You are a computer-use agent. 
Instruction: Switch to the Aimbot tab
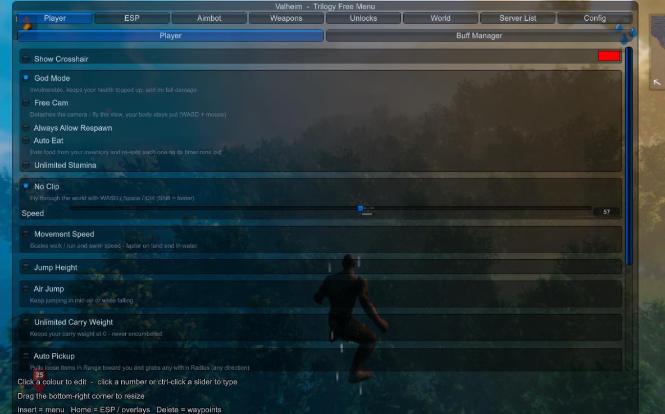coord(209,18)
